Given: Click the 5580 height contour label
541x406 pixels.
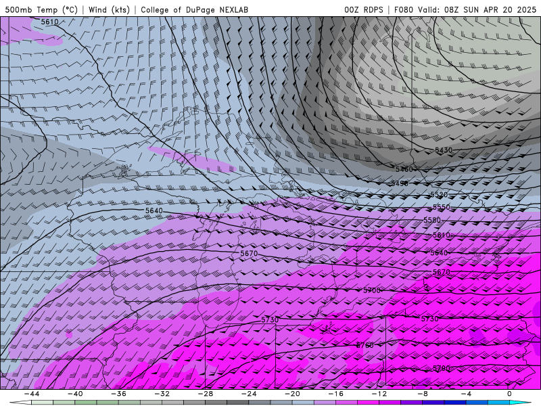Looking at the screenshot, I should click(x=432, y=220).
